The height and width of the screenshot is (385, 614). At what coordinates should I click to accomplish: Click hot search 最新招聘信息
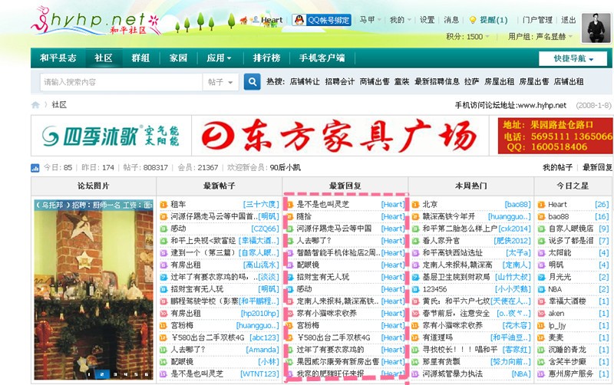coord(437,82)
